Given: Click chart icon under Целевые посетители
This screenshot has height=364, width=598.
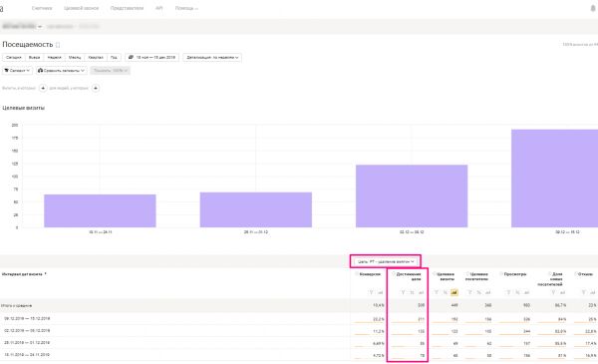Looking at the screenshot, I should click(488, 292).
